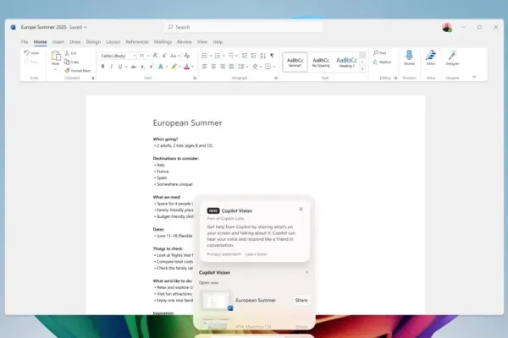Click in the Search box at top

(x=243, y=27)
